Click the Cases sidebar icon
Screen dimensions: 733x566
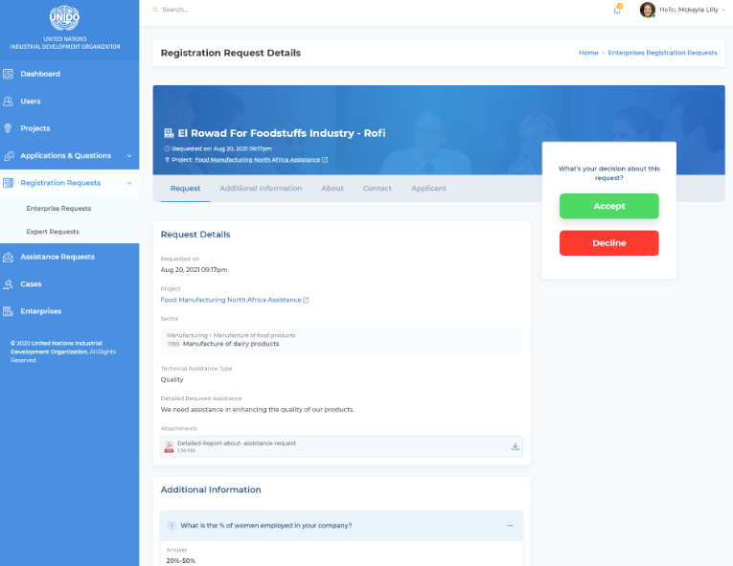(9, 284)
